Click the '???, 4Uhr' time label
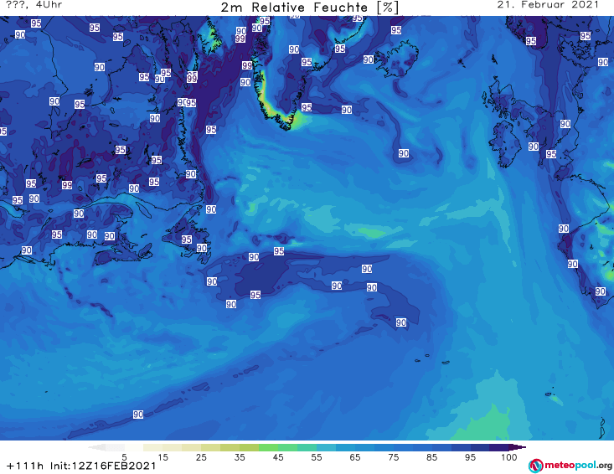 (x=34, y=5)
